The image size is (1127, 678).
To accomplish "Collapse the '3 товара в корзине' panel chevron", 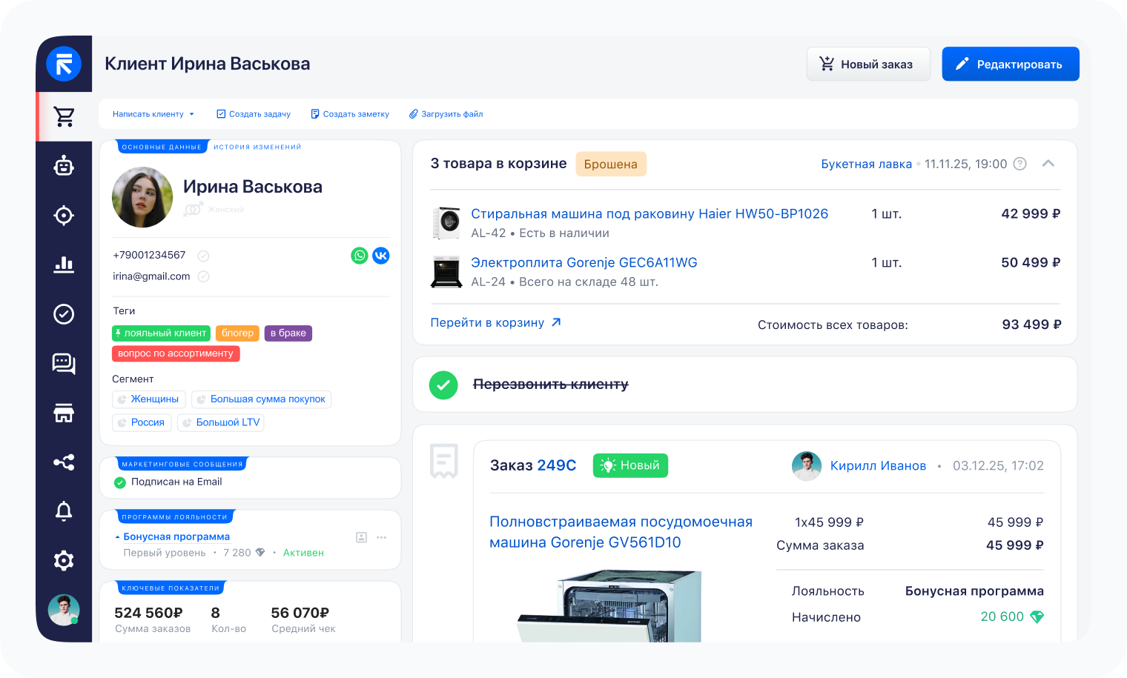I will coord(1048,163).
